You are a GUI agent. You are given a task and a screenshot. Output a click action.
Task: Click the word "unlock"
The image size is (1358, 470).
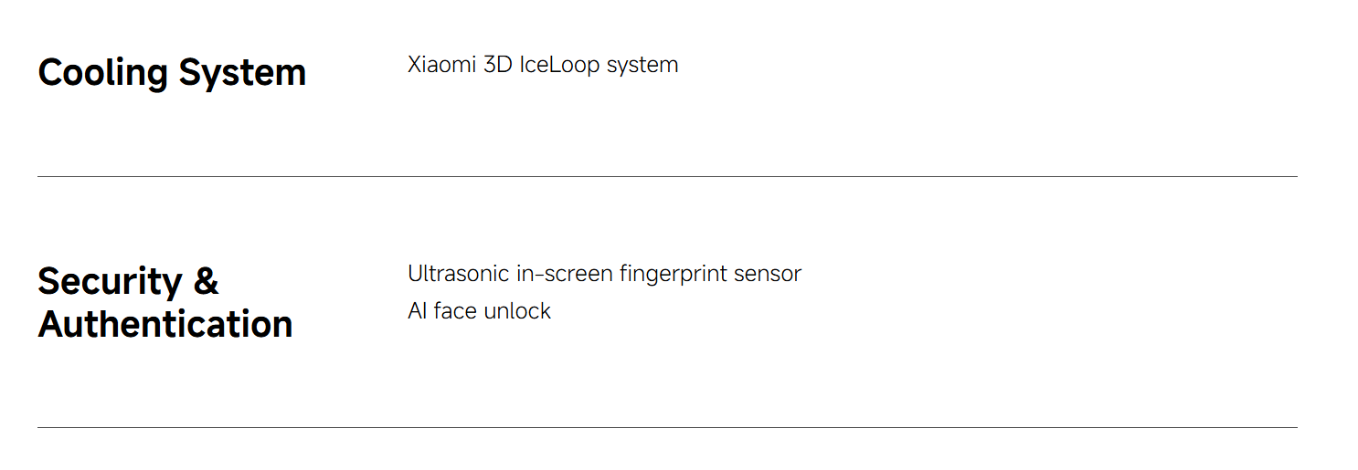pyautogui.click(x=516, y=311)
